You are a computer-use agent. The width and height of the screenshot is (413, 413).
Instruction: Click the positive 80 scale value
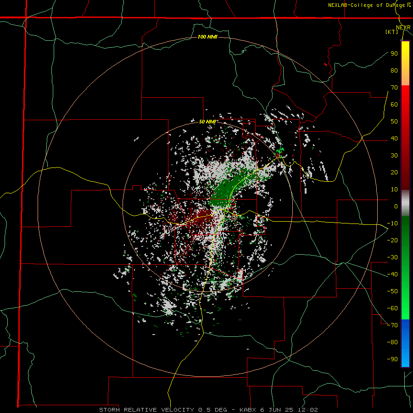394,70
